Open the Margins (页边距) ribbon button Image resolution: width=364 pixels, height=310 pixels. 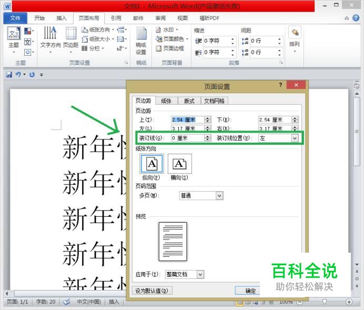click(70, 39)
